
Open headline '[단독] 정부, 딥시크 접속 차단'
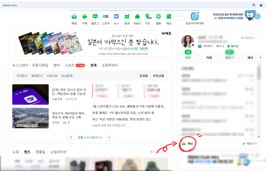69,92
